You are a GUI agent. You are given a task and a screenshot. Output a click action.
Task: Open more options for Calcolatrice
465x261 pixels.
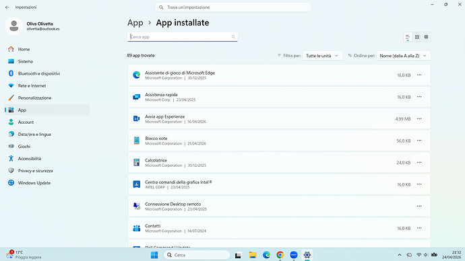(419, 163)
